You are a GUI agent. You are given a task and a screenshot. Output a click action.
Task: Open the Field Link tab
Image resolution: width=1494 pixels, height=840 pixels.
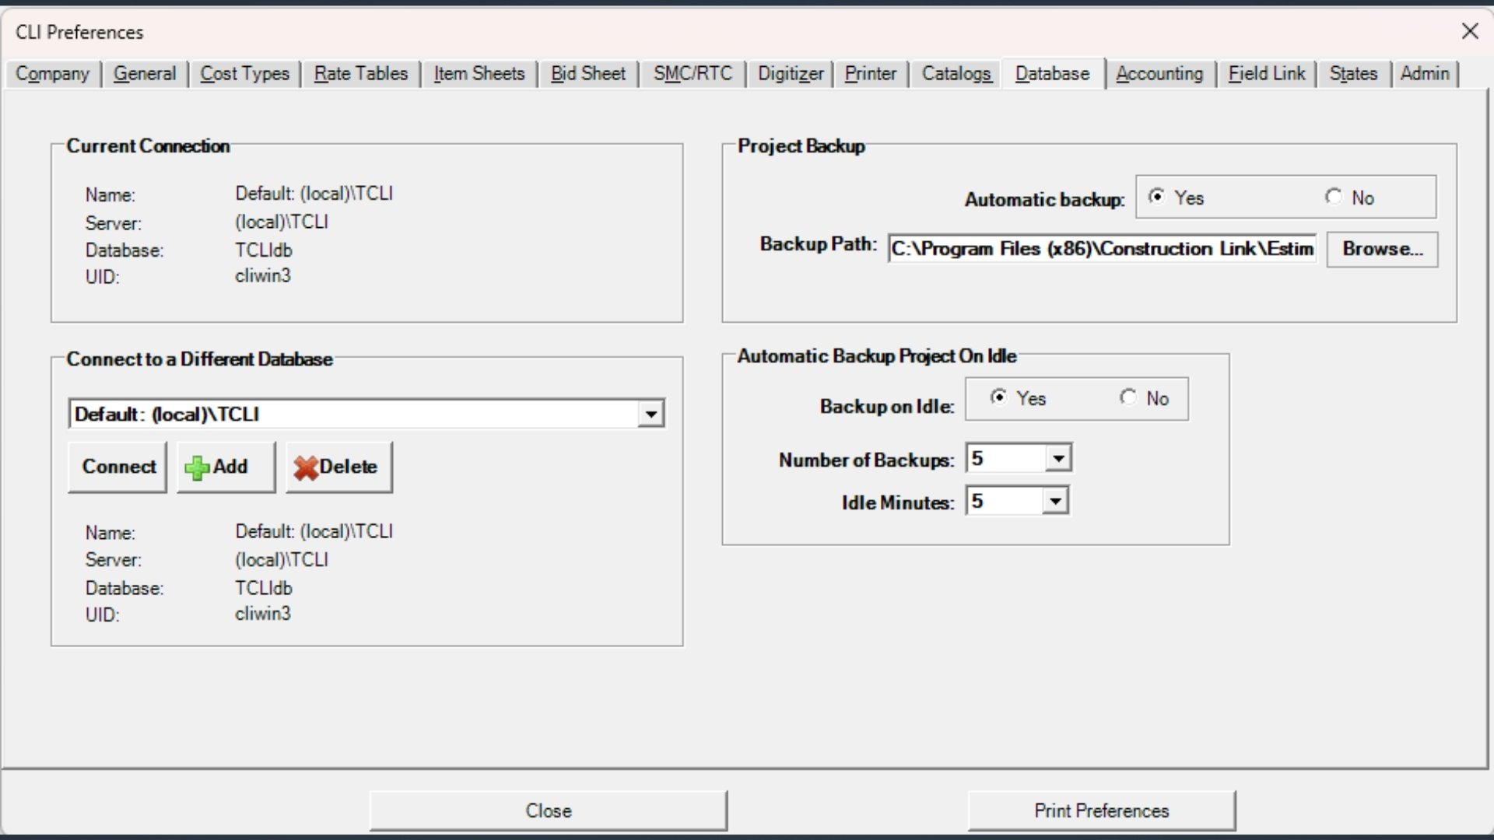pyautogui.click(x=1266, y=74)
